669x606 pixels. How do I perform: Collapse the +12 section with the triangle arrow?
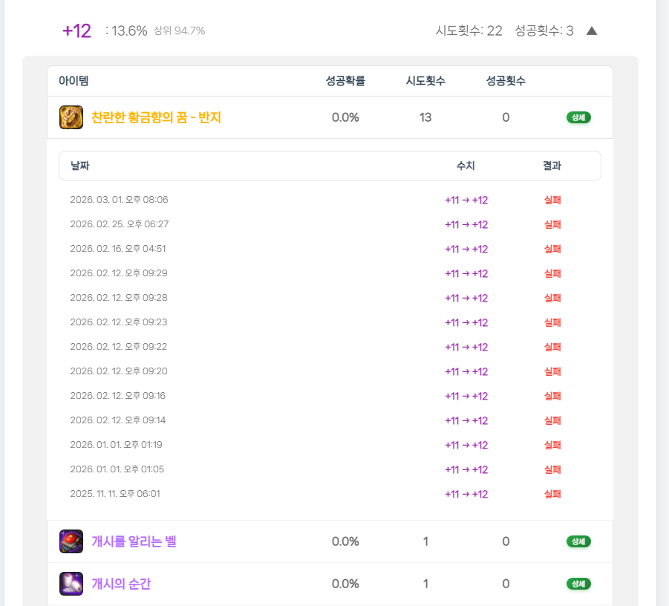click(592, 31)
